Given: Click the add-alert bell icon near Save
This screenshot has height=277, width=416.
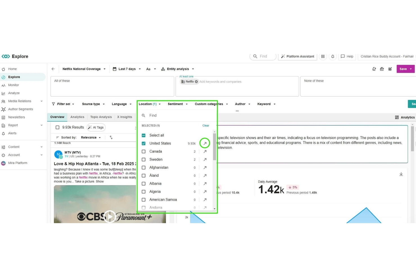Looking at the screenshot, I should (x=374, y=69).
